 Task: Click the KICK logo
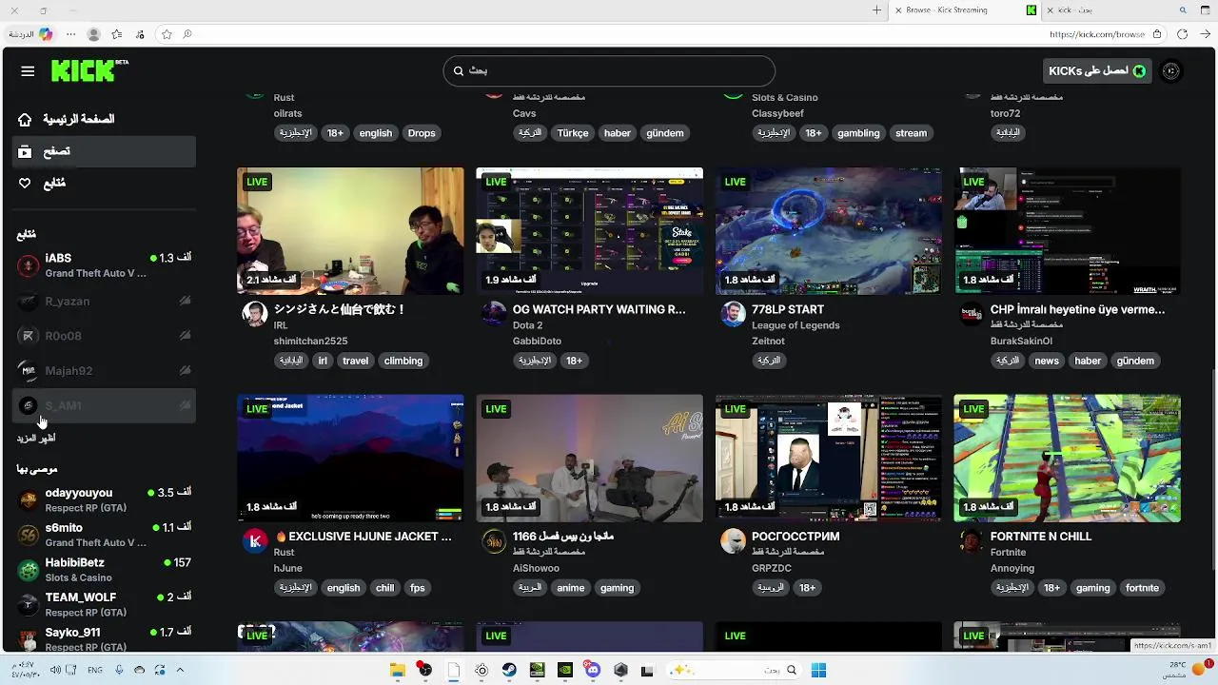coord(89,70)
